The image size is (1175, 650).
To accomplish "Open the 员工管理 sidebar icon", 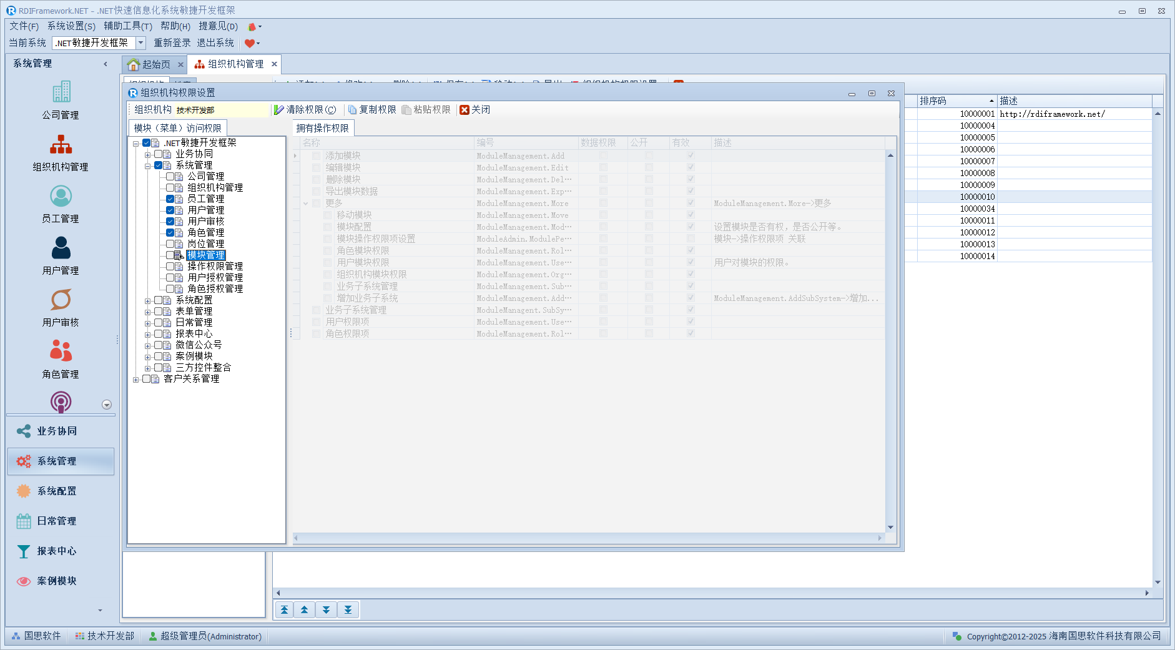I will click(61, 197).
